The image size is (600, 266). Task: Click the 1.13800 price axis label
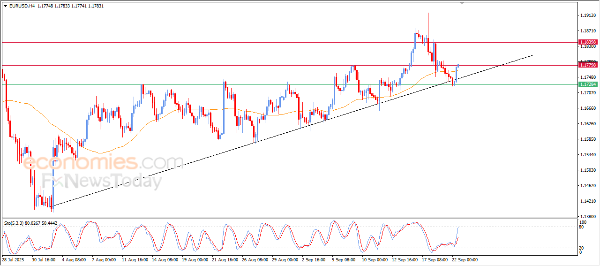[588, 217]
